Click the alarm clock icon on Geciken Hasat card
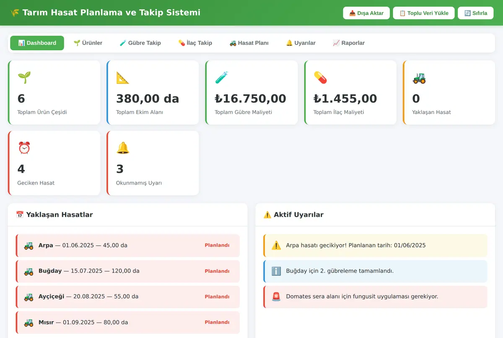Screen dimensions: 503x338 (24, 148)
